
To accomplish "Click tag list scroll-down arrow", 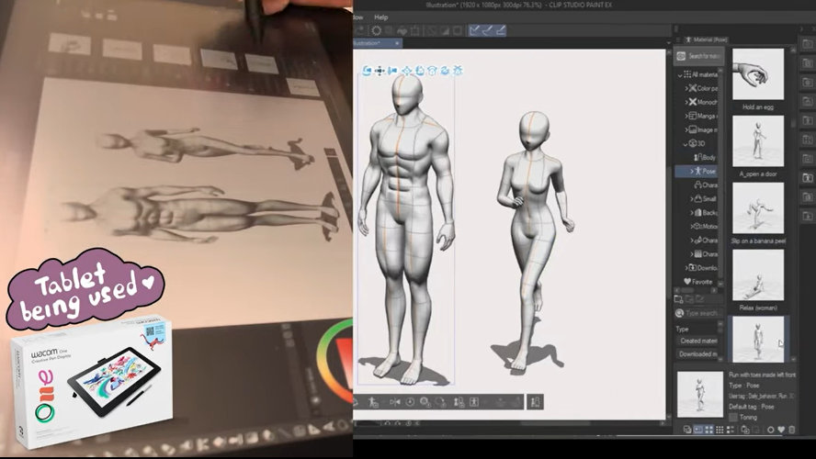I will [x=720, y=359].
